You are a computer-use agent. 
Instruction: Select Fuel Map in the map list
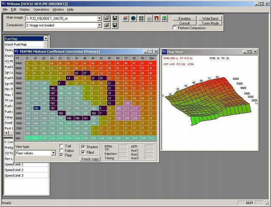coord(24,39)
